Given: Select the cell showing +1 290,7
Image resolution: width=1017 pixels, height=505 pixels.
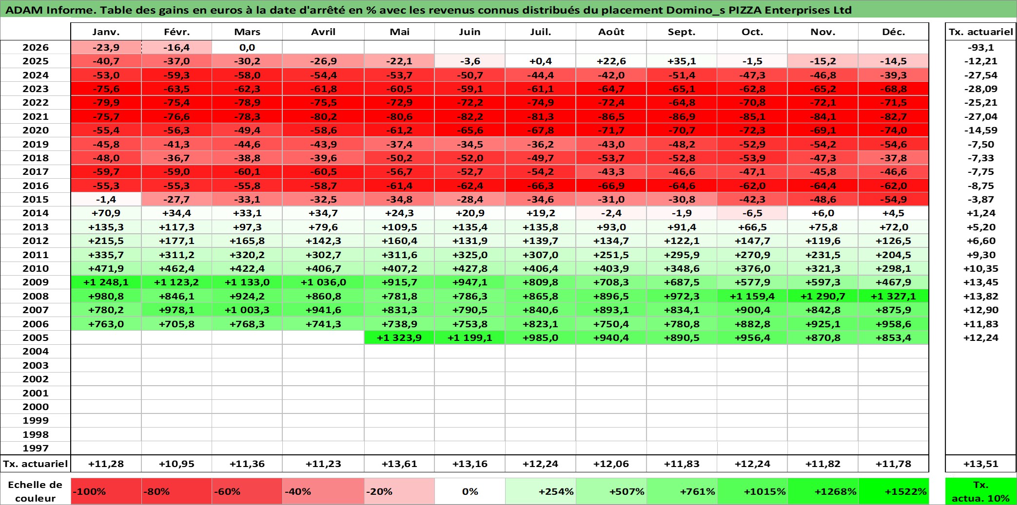Looking at the screenshot, I should point(823,296).
